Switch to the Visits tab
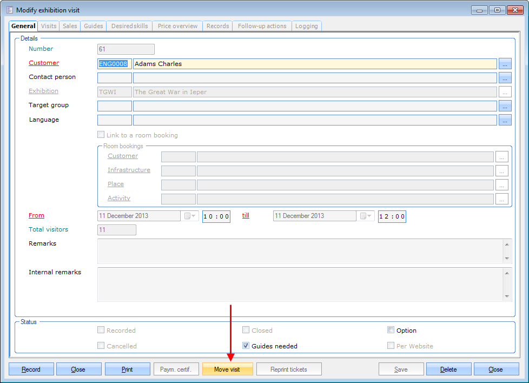Screen dimensions: 529x383 tap(49, 26)
